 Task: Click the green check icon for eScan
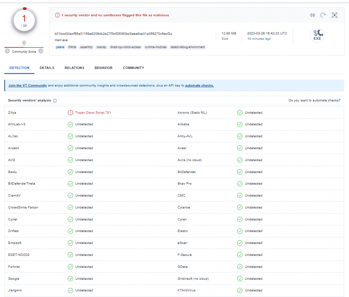pos(240,243)
